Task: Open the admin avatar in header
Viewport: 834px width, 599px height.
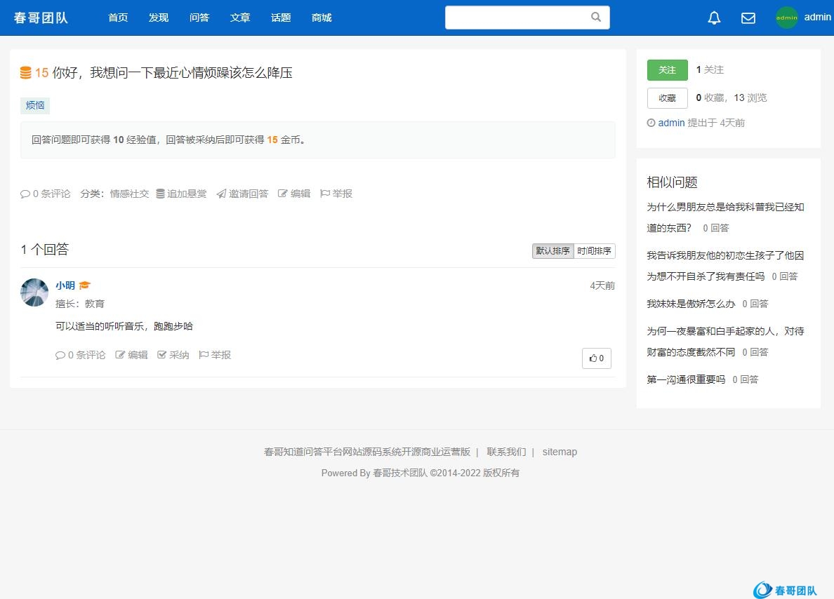Action: point(787,18)
